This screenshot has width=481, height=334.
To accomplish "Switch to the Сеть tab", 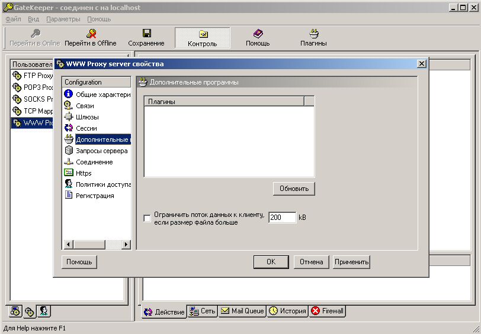I will pyautogui.click(x=203, y=311).
